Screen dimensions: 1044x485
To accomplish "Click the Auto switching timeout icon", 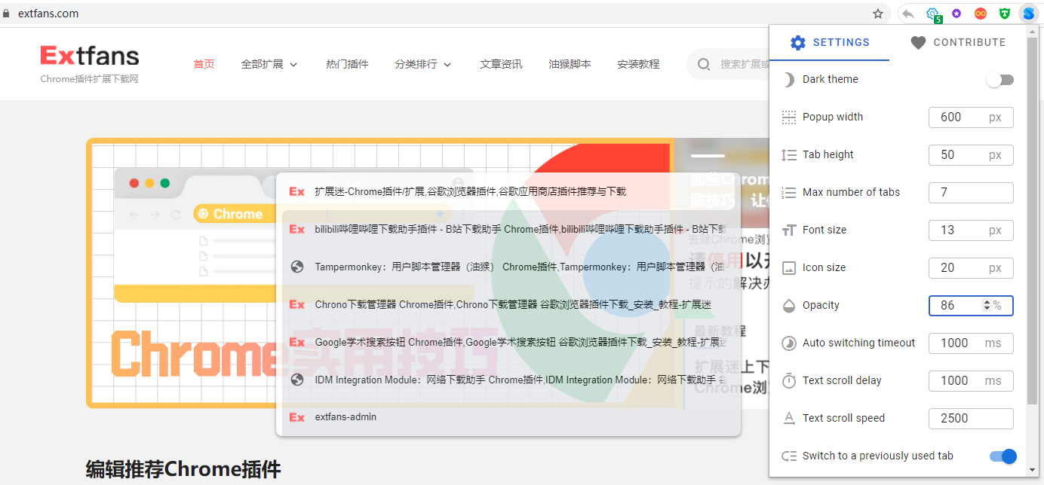I will (x=789, y=343).
